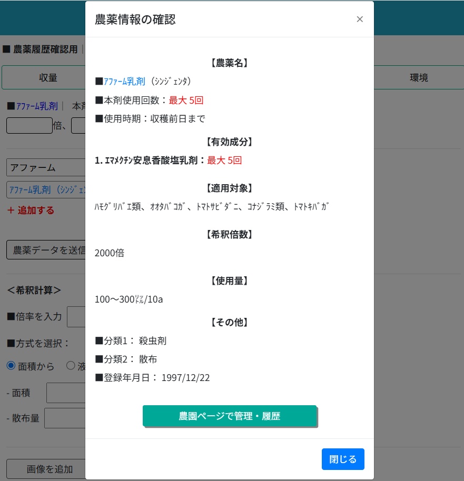Click the <希釈計算> heading
The image size is (464, 481).
pyautogui.click(x=34, y=290)
